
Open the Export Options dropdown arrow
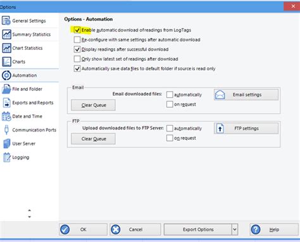point(235,229)
